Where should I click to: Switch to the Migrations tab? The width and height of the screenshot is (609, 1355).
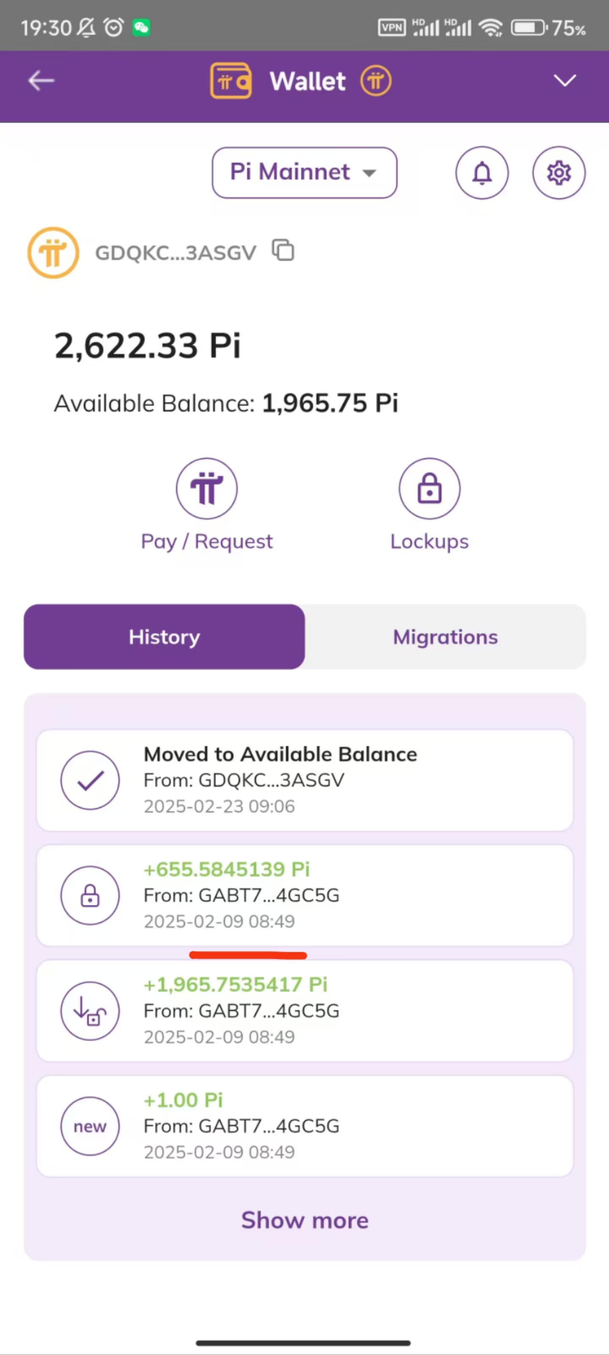click(x=445, y=637)
